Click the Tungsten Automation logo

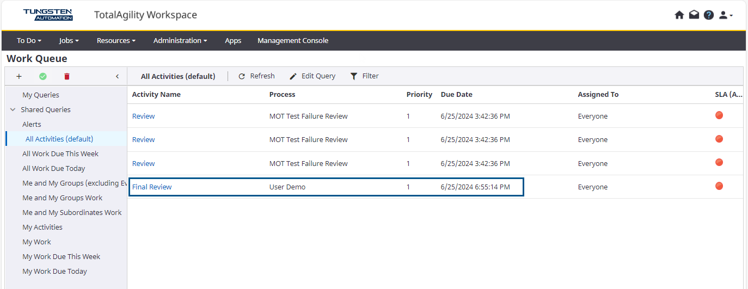point(48,15)
